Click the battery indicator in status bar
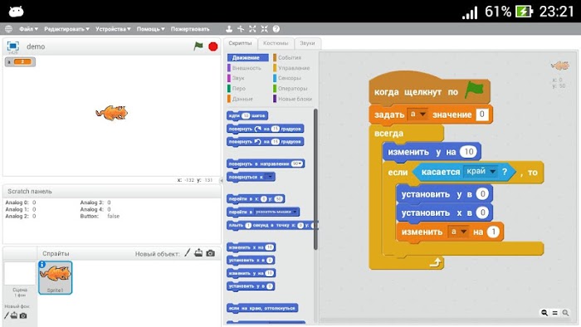 click(524, 12)
